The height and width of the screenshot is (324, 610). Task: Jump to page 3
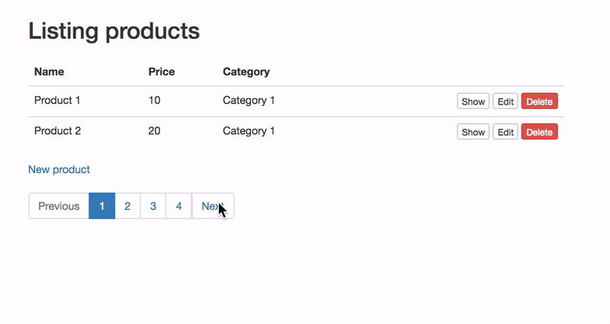click(x=153, y=206)
